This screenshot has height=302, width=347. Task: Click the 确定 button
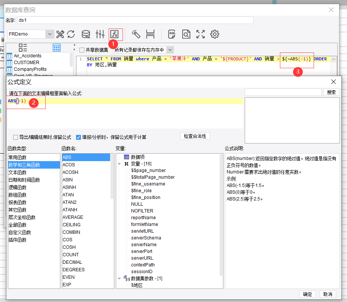point(307,294)
